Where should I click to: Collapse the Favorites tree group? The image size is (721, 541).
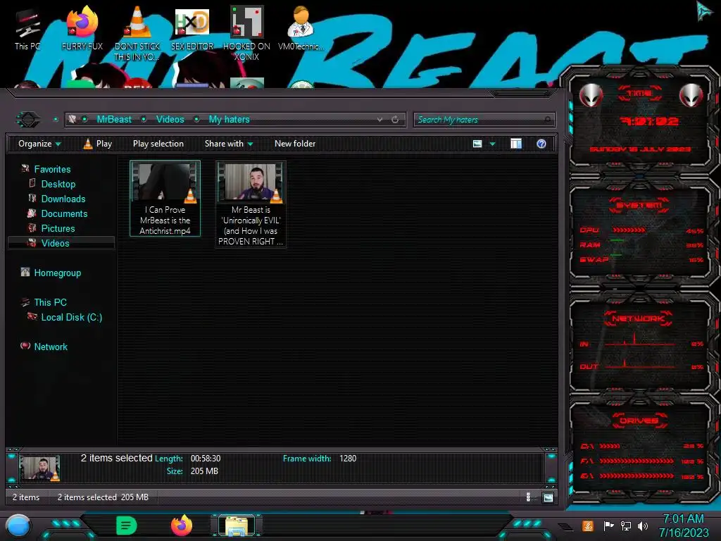[x=46, y=169]
